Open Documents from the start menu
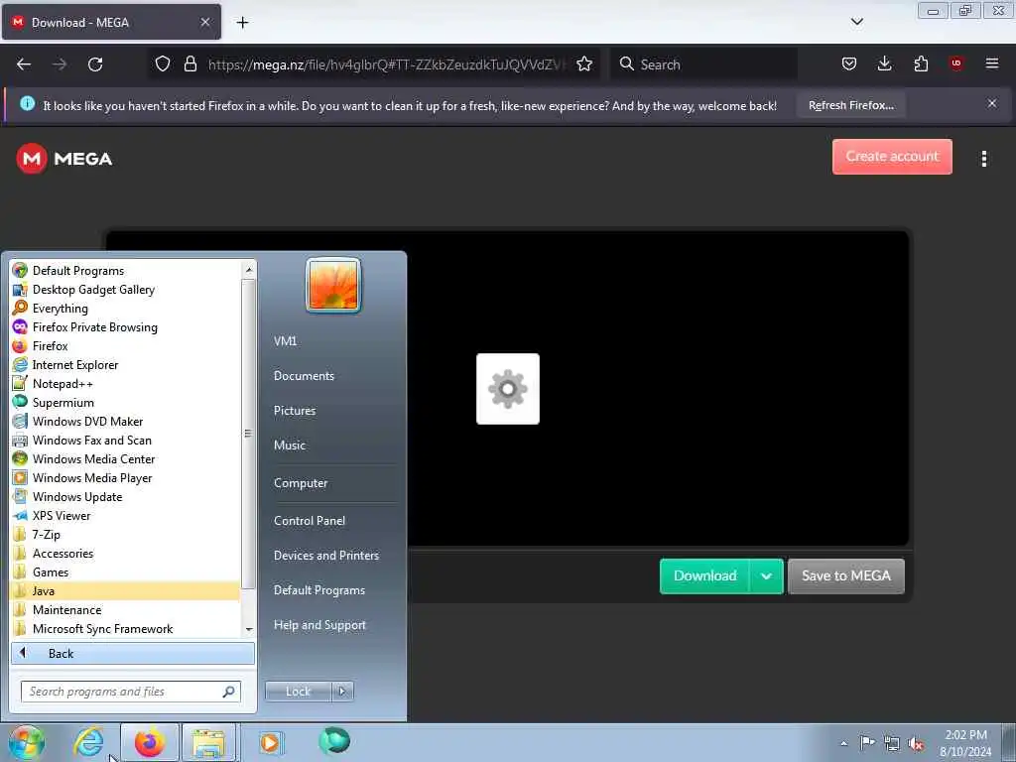The width and height of the screenshot is (1016, 762). coord(304,376)
